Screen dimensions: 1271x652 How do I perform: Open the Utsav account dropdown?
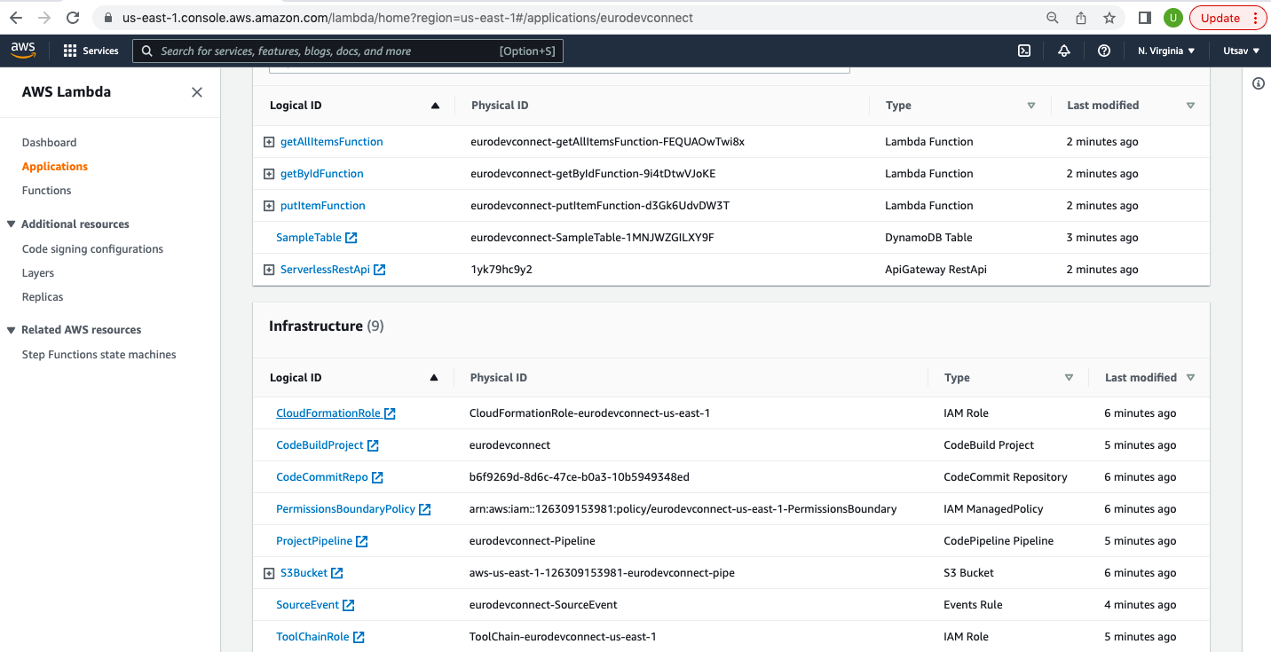point(1241,51)
